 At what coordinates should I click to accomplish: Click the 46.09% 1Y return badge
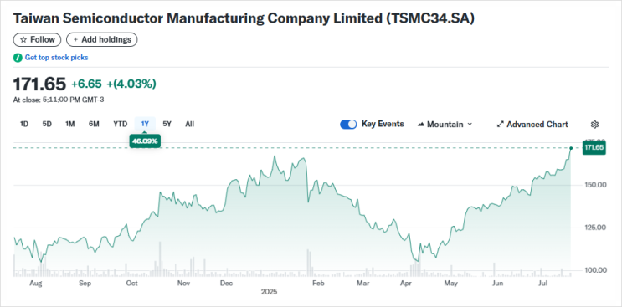click(145, 141)
